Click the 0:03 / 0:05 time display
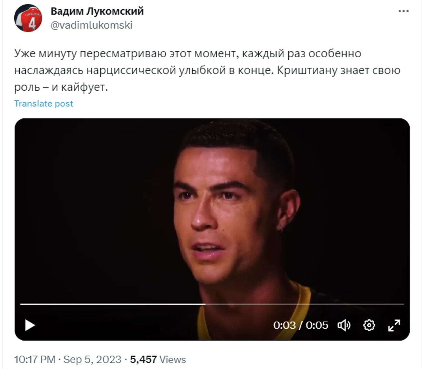 (301, 325)
